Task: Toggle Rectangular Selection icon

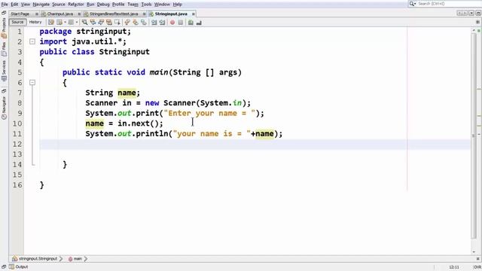Action: [x=117, y=23]
